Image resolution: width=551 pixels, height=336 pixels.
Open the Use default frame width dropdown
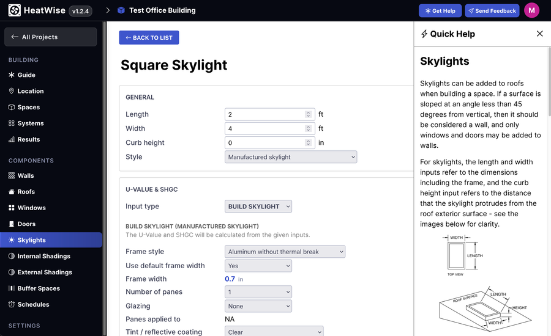click(x=258, y=266)
